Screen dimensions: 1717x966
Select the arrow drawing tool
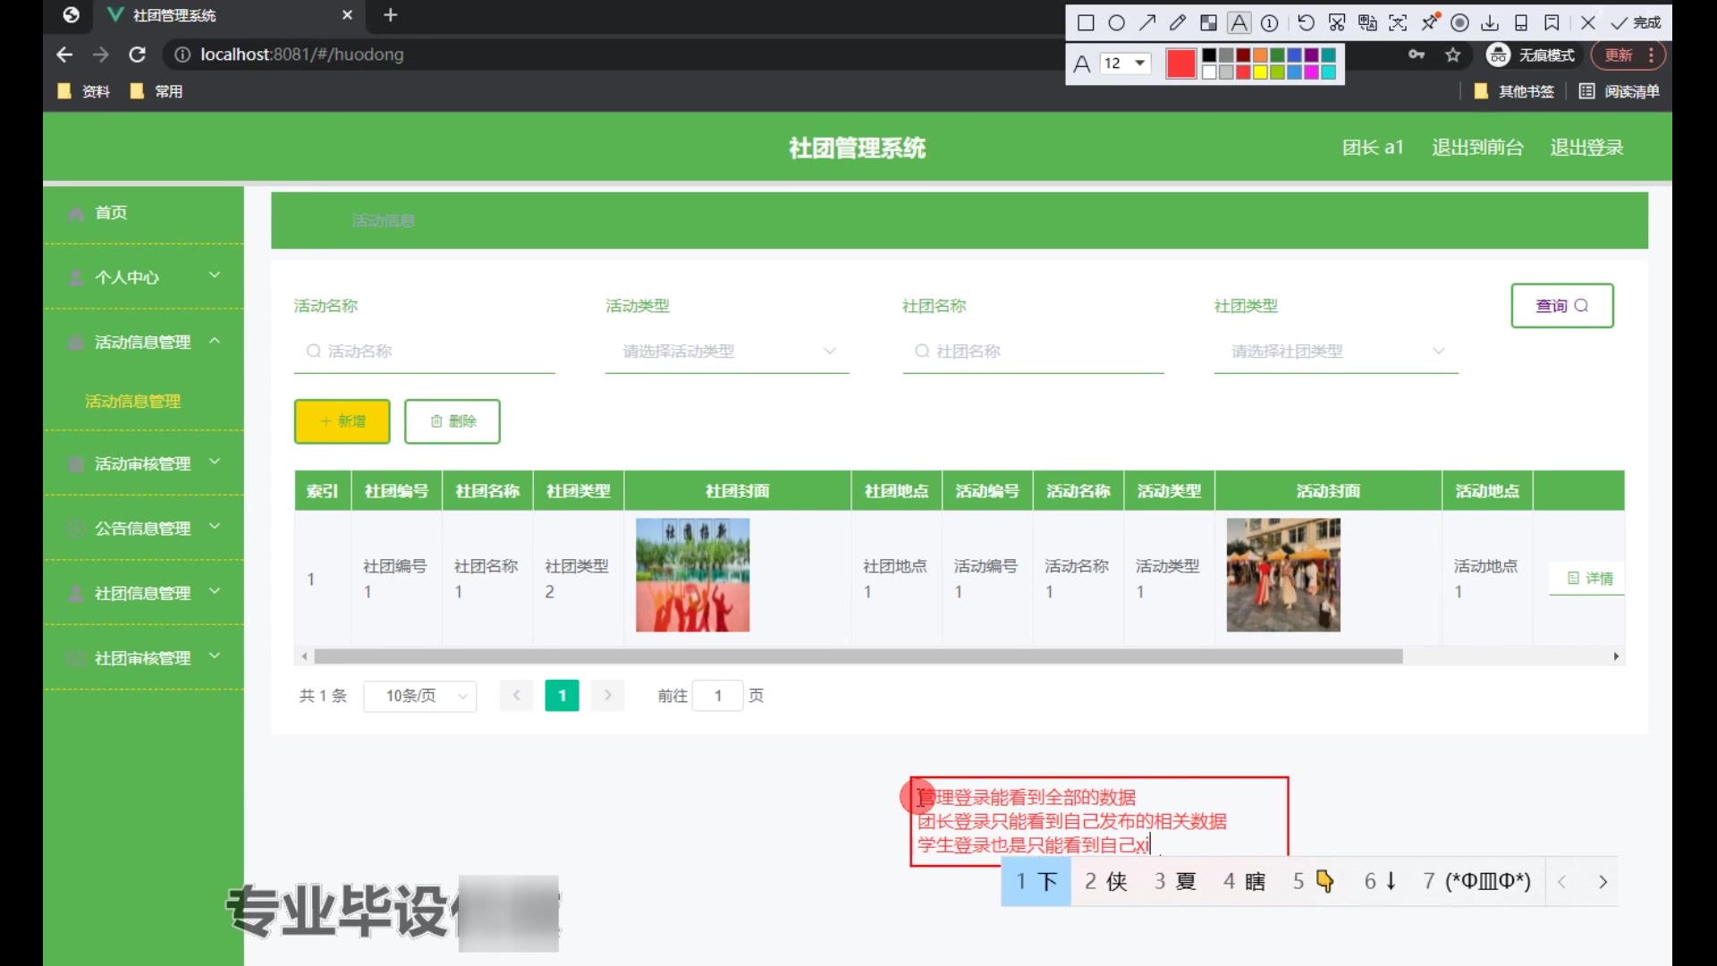click(x=1147, y=22)
